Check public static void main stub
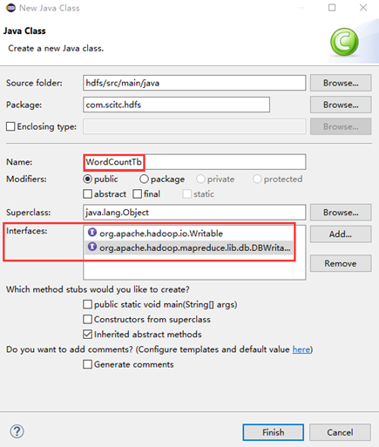The width and height of the screenshot is (379, 447). click(x=87, y=304)
